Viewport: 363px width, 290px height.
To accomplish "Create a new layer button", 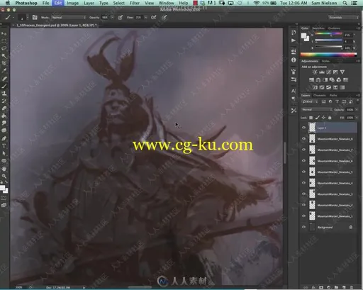I will click(344, 287).
